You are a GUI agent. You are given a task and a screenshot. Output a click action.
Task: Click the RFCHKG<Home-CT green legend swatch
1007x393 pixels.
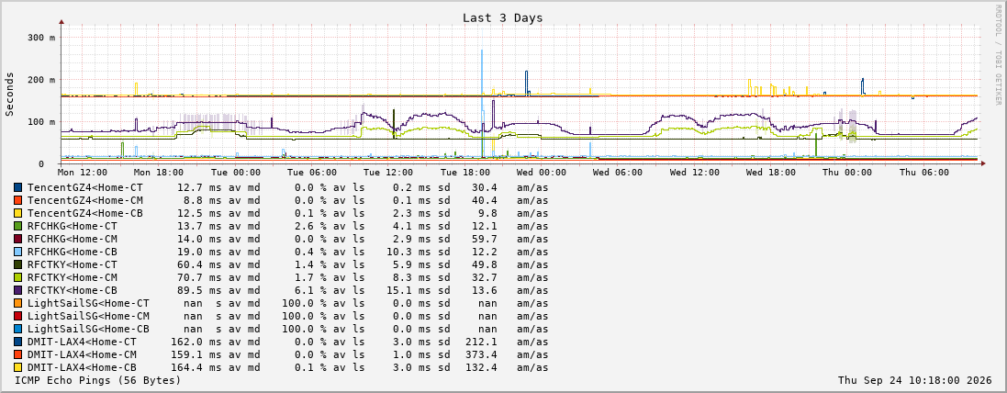tap(18, 226)
